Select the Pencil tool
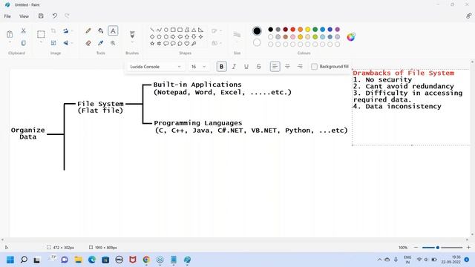Image resolution: width=475 pixels, height=267 pixels. [x=88, y=31]
